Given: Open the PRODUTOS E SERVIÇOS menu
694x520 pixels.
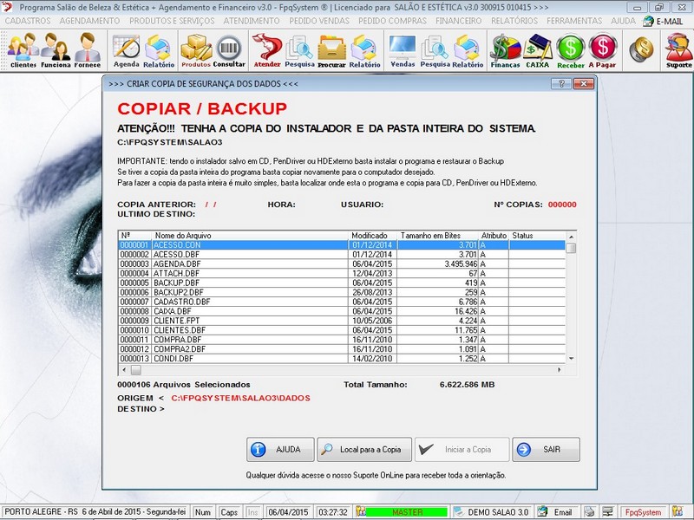Looking at the screenshot, I should (x=172, y=21).
